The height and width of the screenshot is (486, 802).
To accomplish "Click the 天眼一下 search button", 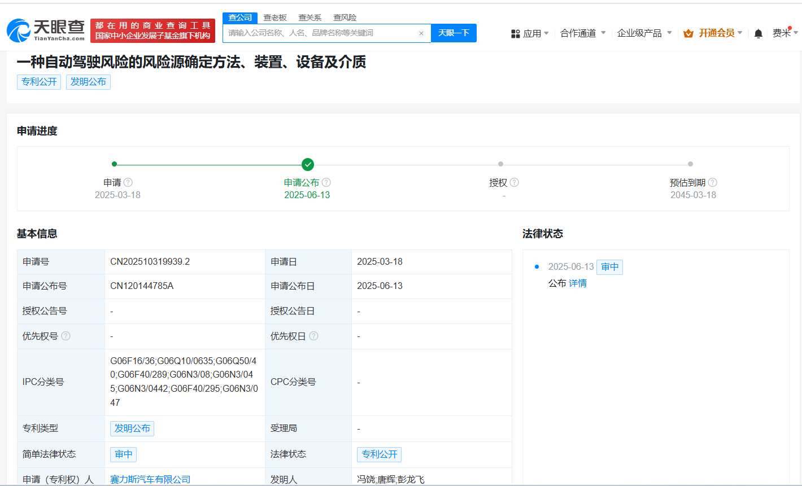I will (x=454, y=33).
